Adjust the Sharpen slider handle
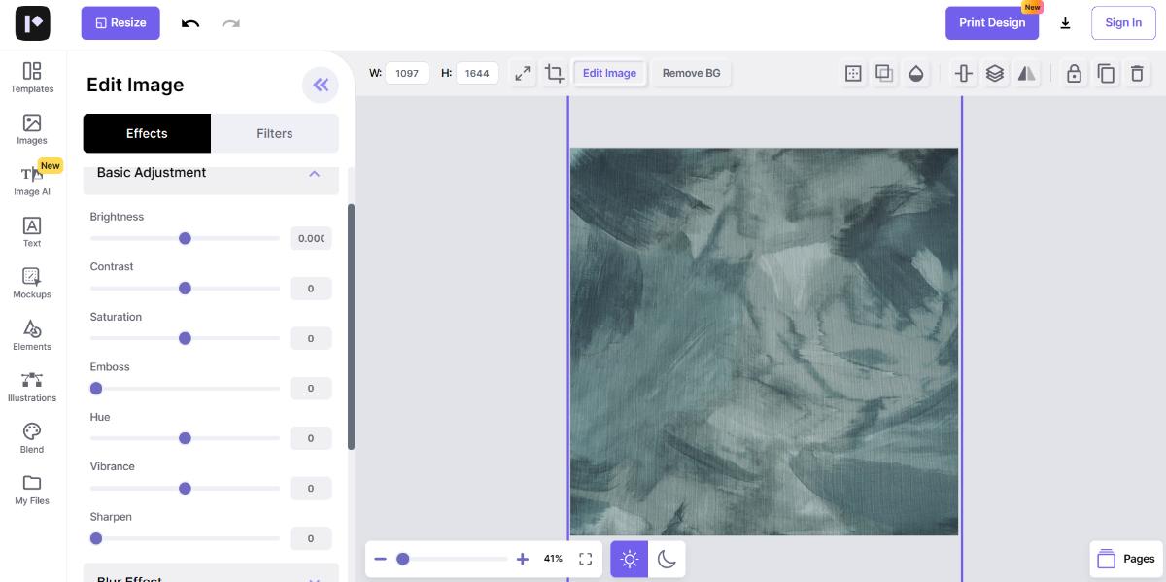The width and height of the screenshot is (1166, 582). [x=96, y=538]
